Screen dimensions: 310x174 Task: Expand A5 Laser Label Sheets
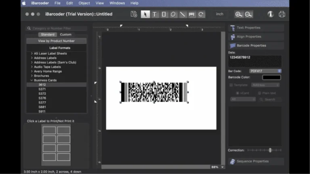coord(31,53)
